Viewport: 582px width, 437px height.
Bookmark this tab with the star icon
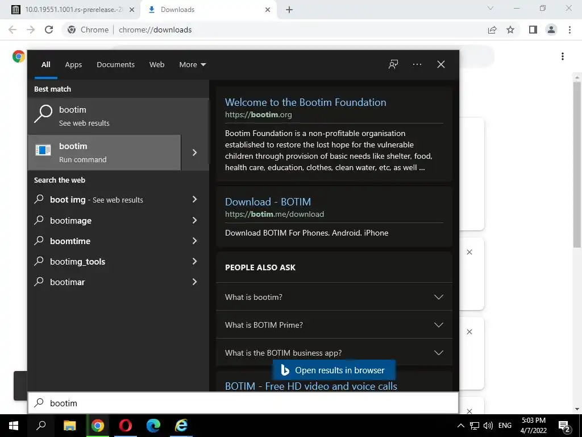pos(511,30)
